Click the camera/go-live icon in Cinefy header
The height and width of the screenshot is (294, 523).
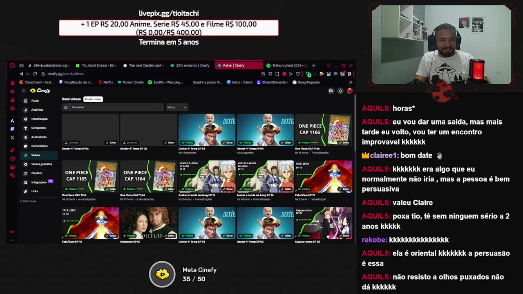pos(331,91)
